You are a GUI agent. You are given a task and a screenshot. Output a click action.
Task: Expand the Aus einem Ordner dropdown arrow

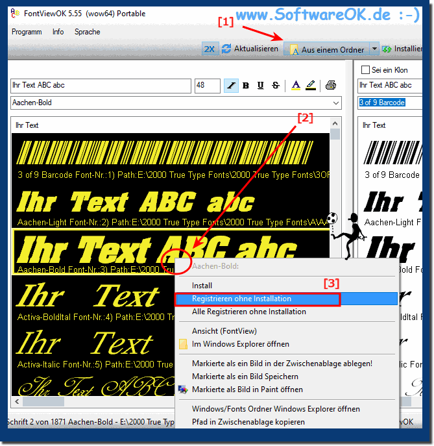pos(374,49)
